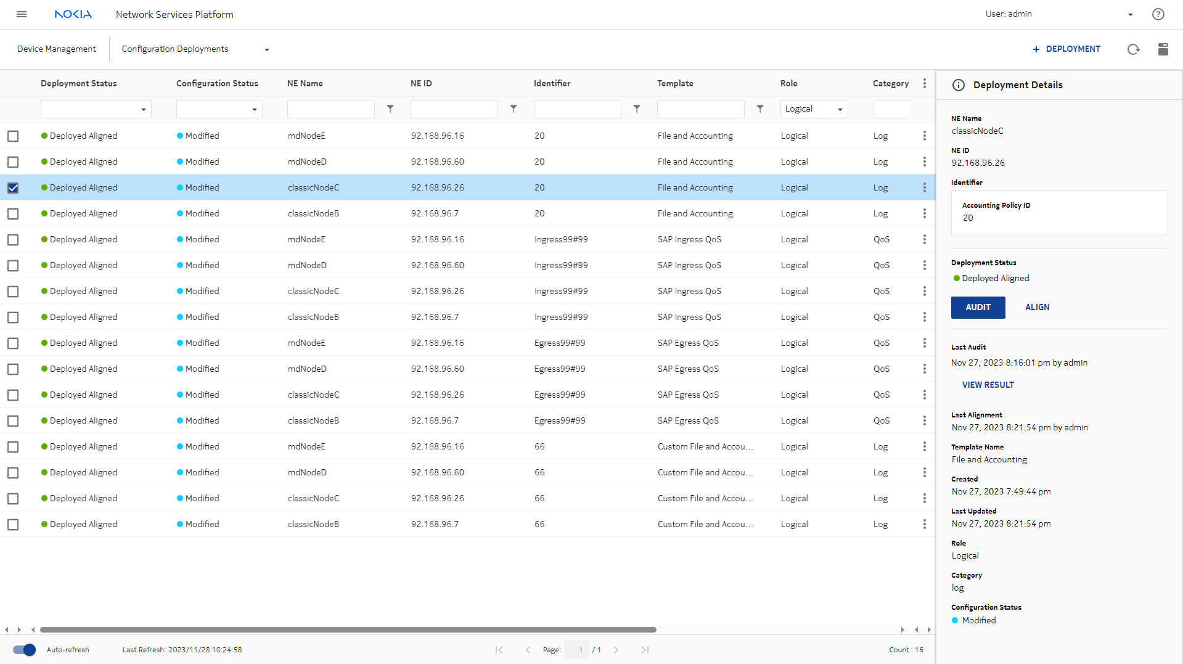Click the refresh icon in the toolbar
Screen dimensions: 1183x664
(x=1133, y=49)
